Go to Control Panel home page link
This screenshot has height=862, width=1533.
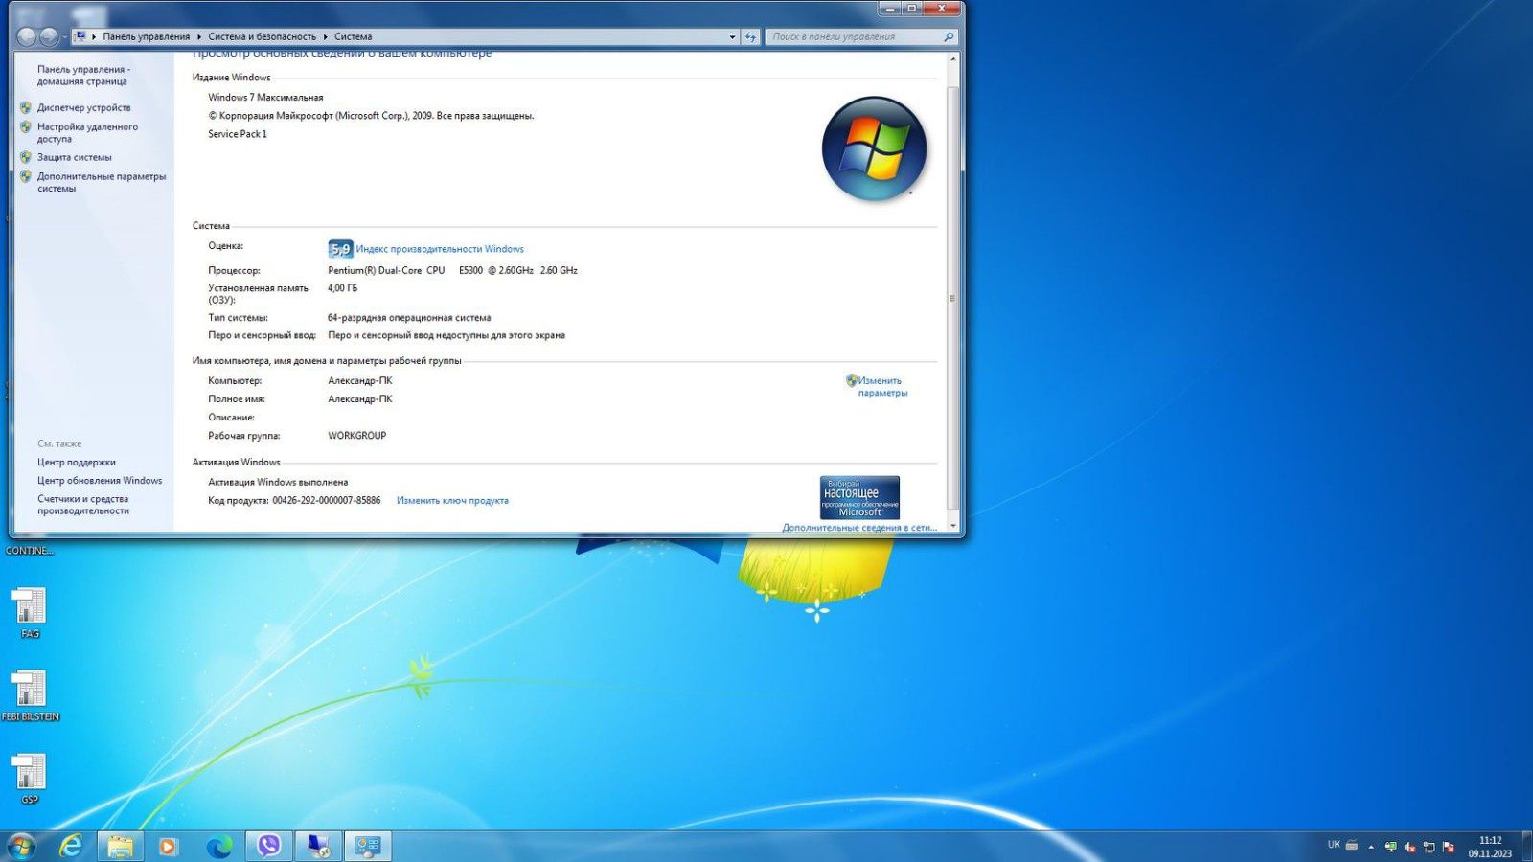pyautogui.click(x=83, y=75)
